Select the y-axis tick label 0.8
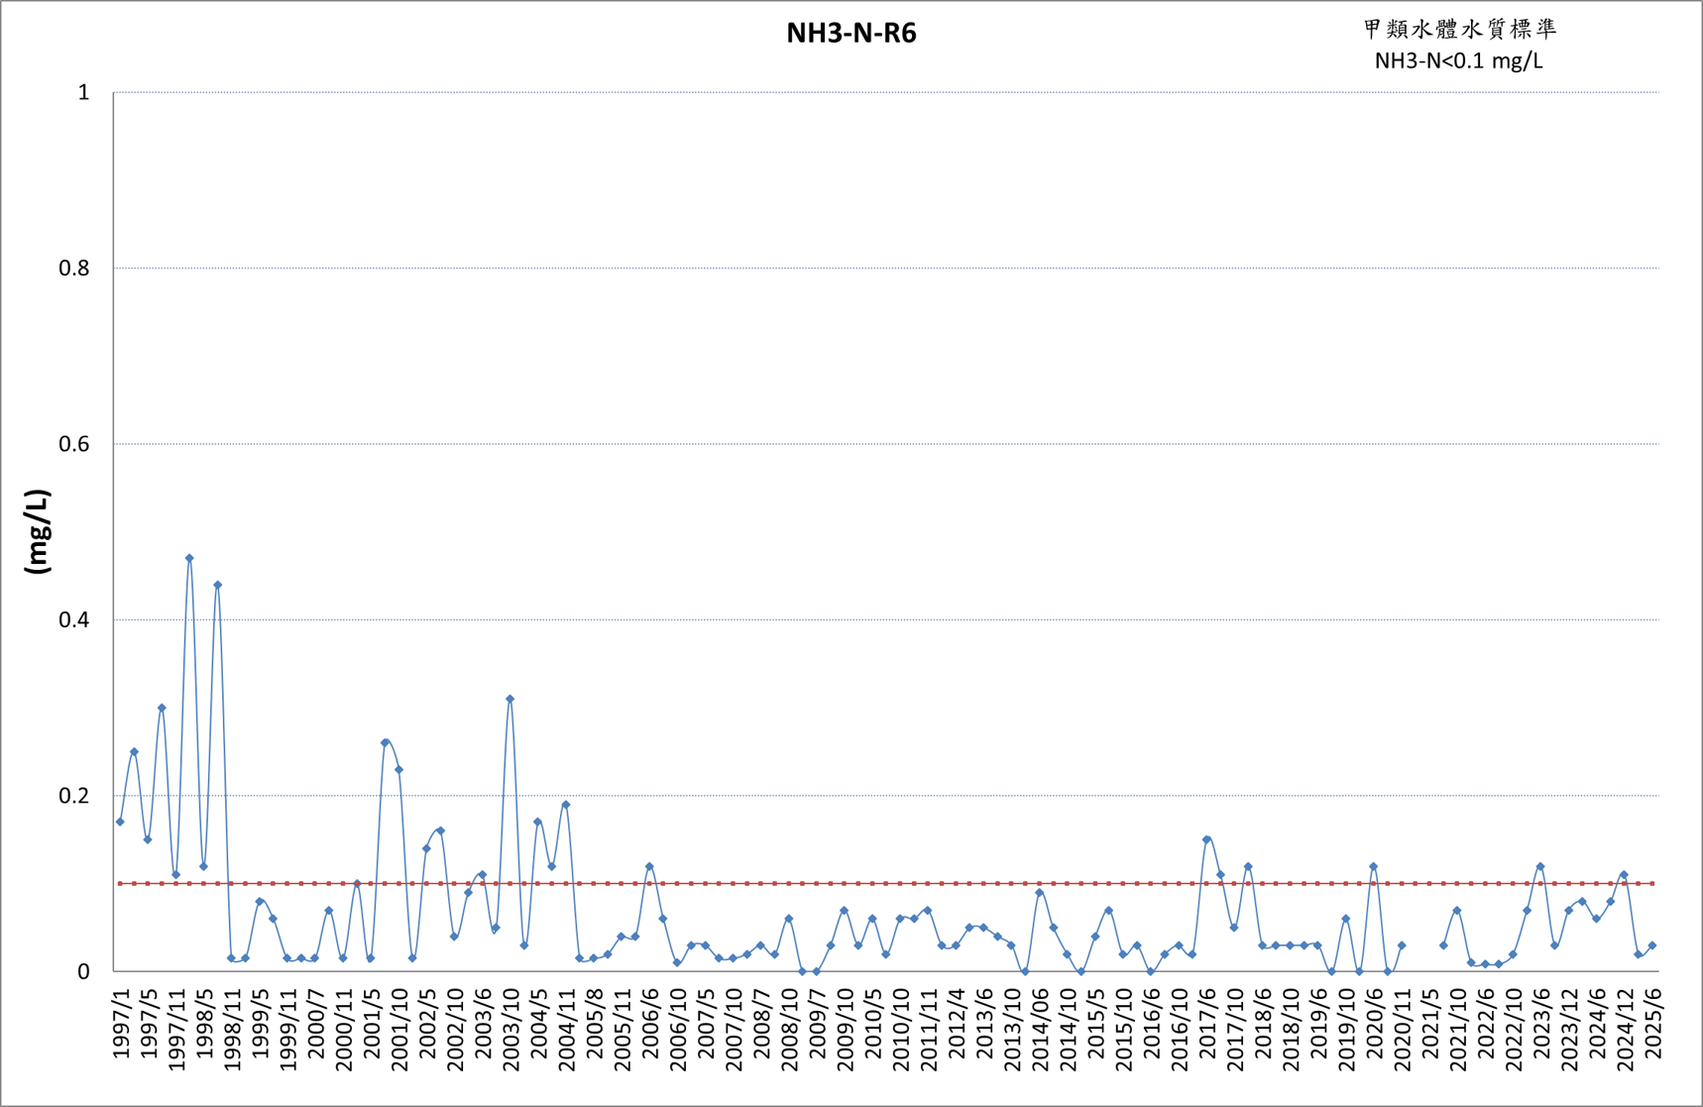Viewport: 1703px width, 1107px height. [73, 269]
